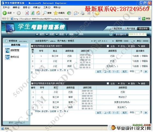
Task: Click the 用户信息 button
Action: tap(130, 29)
